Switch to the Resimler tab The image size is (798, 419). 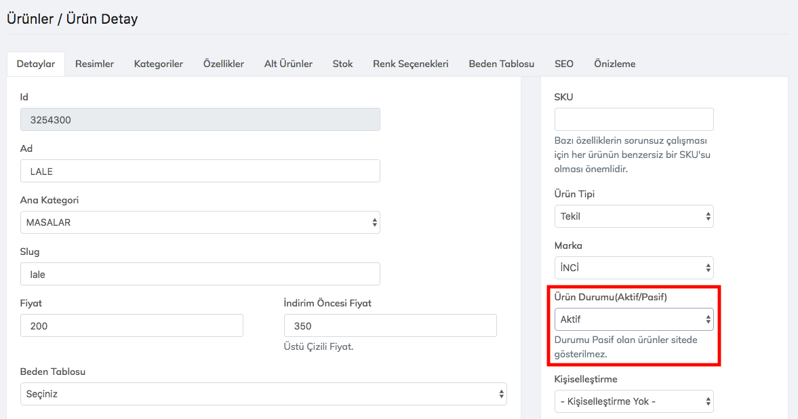pyautogui.click(x=94, y=64)
